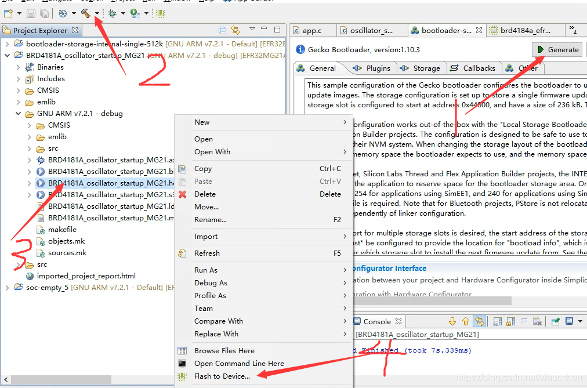The image size is (587, 388).
Task: Click the bootloader editor horizontal scrollbar
Action: click(x=432, y=300)
